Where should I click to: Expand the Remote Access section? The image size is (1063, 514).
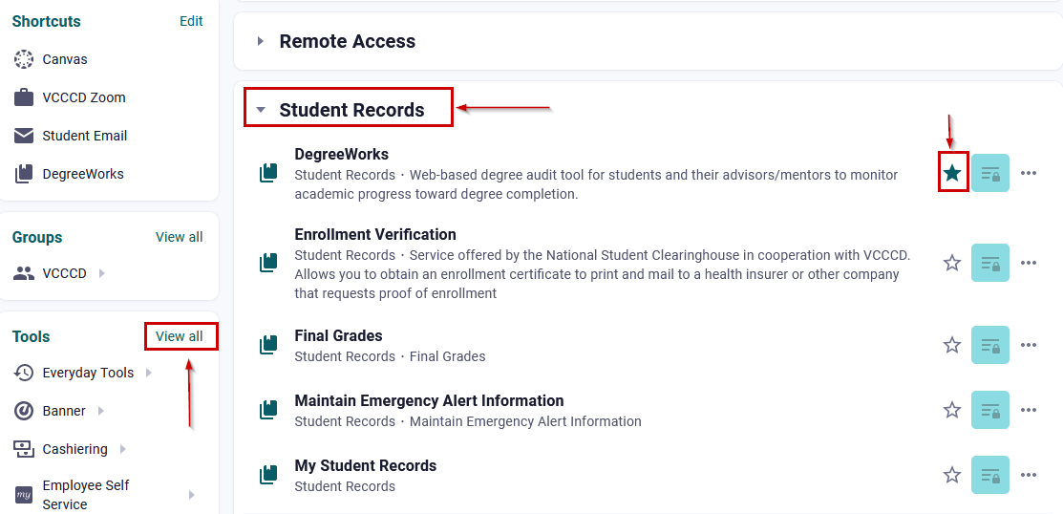260,41
